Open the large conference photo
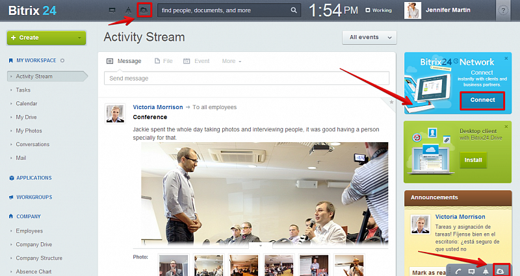 tap(265, 194)
